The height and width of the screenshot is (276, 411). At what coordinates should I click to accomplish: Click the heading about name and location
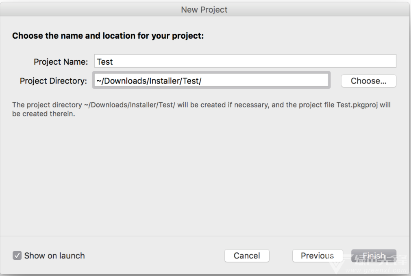coord(108,36)
